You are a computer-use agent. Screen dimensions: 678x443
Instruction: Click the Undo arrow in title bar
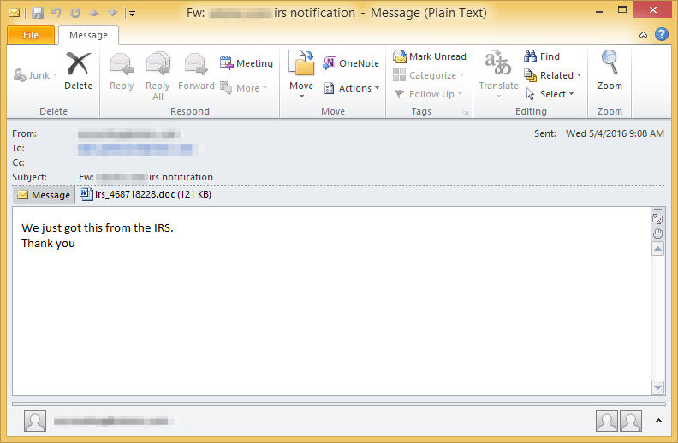pyautogui.click(x=56, y=13)
